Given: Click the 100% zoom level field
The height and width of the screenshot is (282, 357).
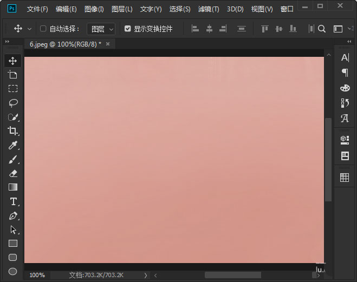Looking at the screenshot, I should (x=37, y=275).
